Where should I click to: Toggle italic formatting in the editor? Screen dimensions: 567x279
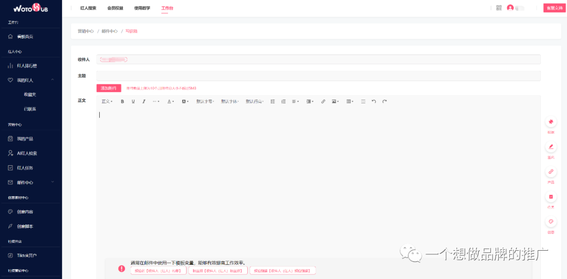click(143, 102)
